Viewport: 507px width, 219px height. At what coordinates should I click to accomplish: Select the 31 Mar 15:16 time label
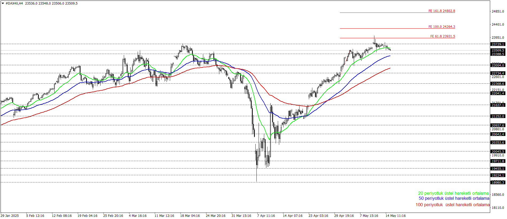pyautogui.click(x=241, y=216)
